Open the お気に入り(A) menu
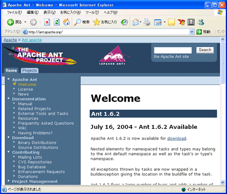Screen dimensions: 227x194 (x=71, y=12)
